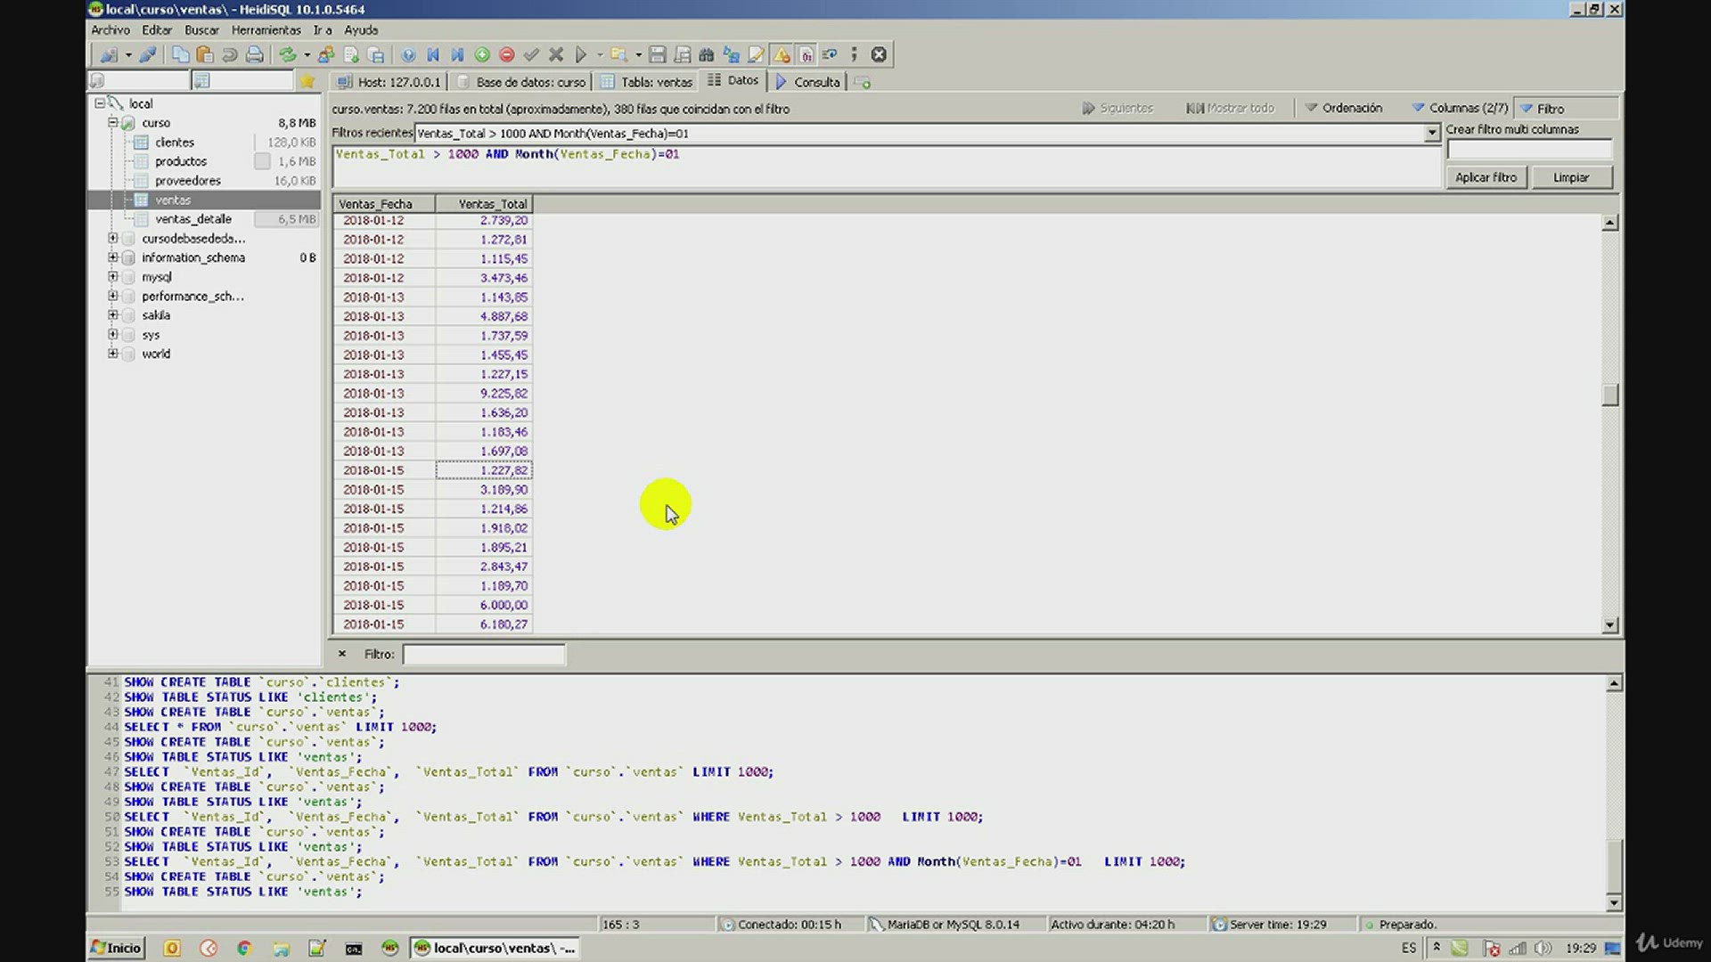This screenshot has height=962, width=1711.
Task: Click the multi-column filter input box
Action: (x=1529, y=149)
